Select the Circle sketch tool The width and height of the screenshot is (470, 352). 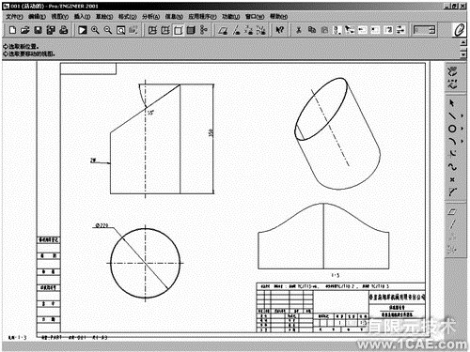click(x=452, y=129)
